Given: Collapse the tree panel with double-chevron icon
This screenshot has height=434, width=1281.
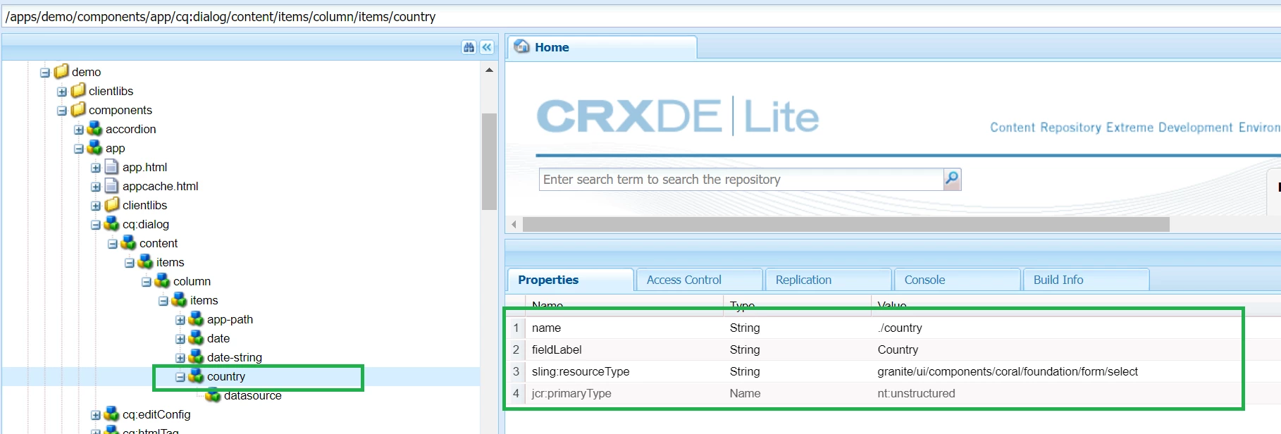Looking at the screenshot, I should coord(487,47).
